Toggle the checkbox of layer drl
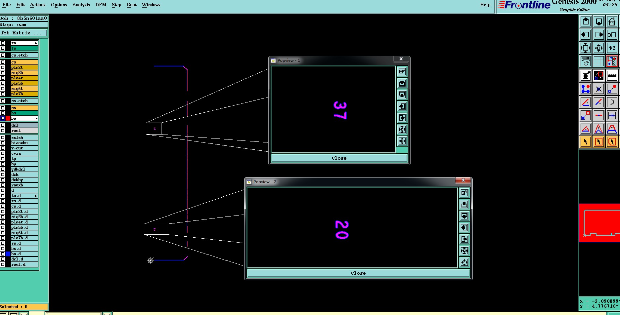Screen dimensions: 620x315 point(3,125)
